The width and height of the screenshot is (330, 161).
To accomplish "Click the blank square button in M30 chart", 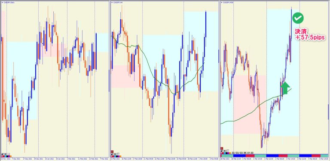I will coord(228,151).
